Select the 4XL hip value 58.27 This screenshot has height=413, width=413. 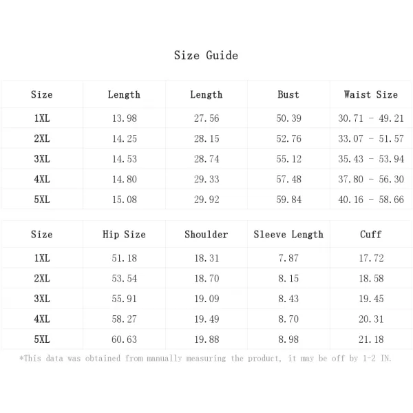pos(124,319)
